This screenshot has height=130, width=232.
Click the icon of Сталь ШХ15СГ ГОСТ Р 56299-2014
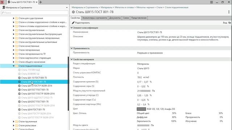point(19,94)
